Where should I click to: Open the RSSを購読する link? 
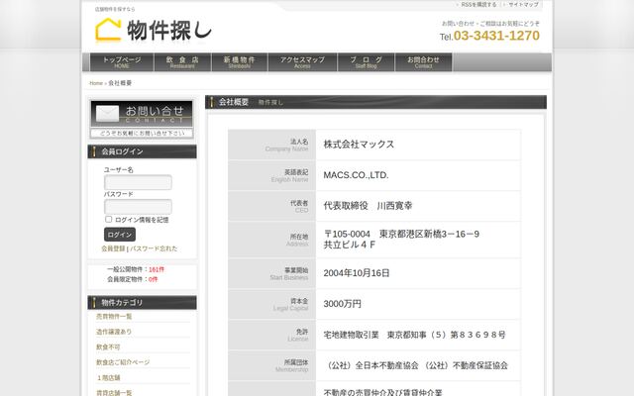478,4
